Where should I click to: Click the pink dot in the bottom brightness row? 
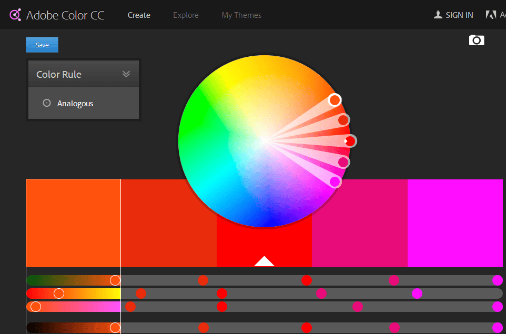click(x=394, y=328)
